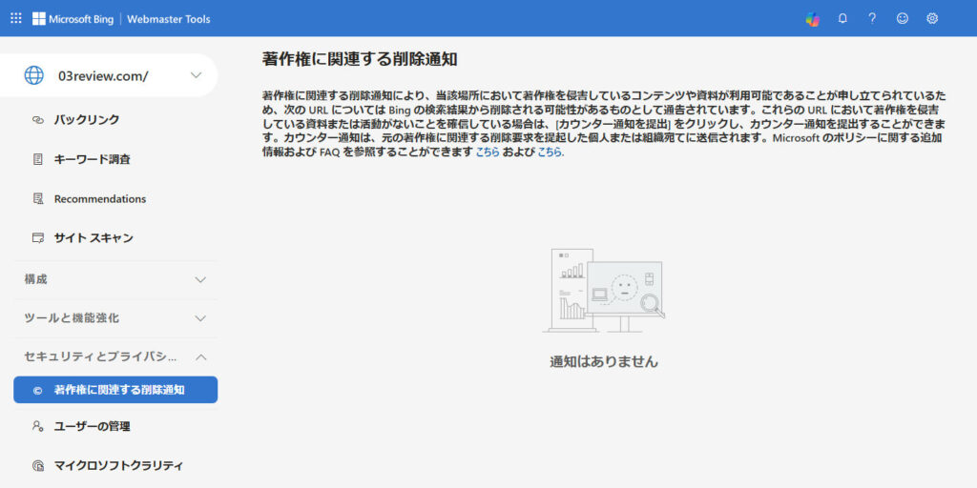Viewport: 977px width, 488px height.
Task: Click the 構成 section label
Action: click(x=35, y=279)
